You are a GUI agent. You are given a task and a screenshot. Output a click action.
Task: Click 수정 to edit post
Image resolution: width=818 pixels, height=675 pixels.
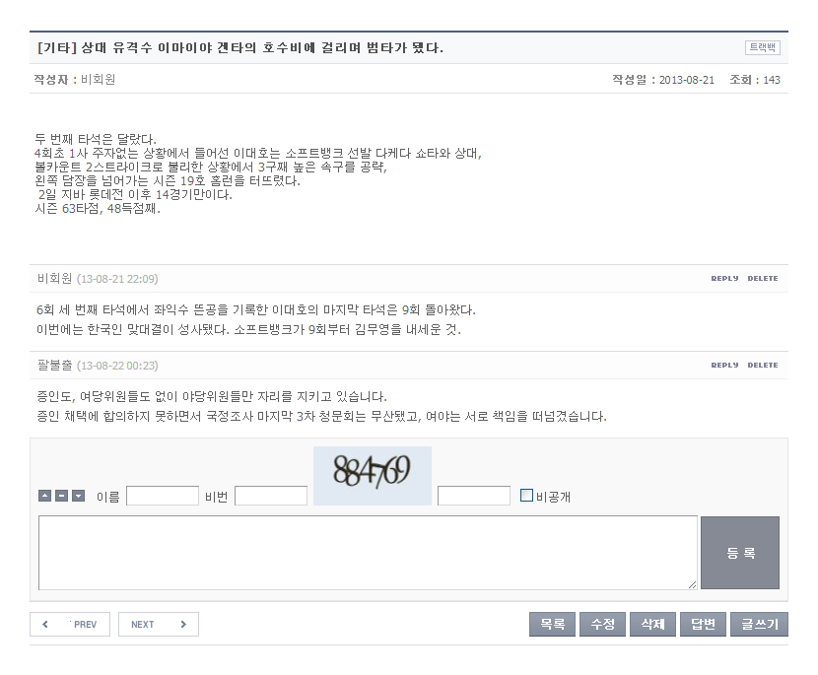point(602,625)
